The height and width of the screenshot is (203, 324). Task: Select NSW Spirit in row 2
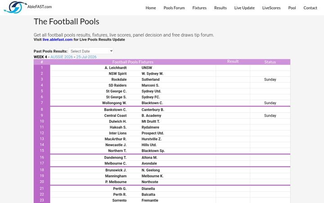(x=117, y=74)
